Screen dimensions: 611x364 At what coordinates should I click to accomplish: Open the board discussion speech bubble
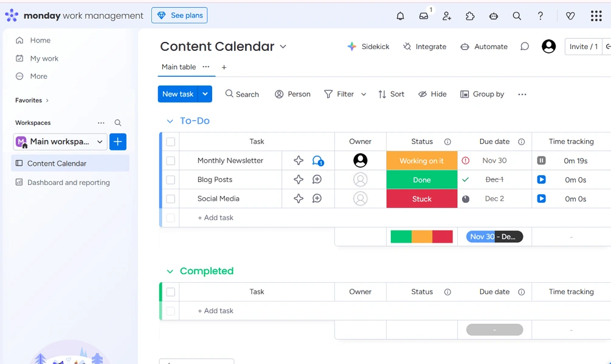(x=525, y=47)
